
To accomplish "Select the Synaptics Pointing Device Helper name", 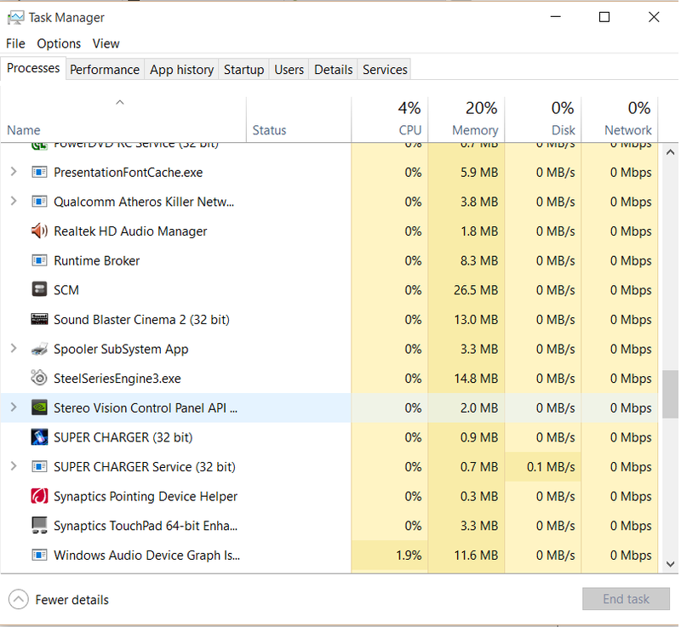I will point(146,496).
